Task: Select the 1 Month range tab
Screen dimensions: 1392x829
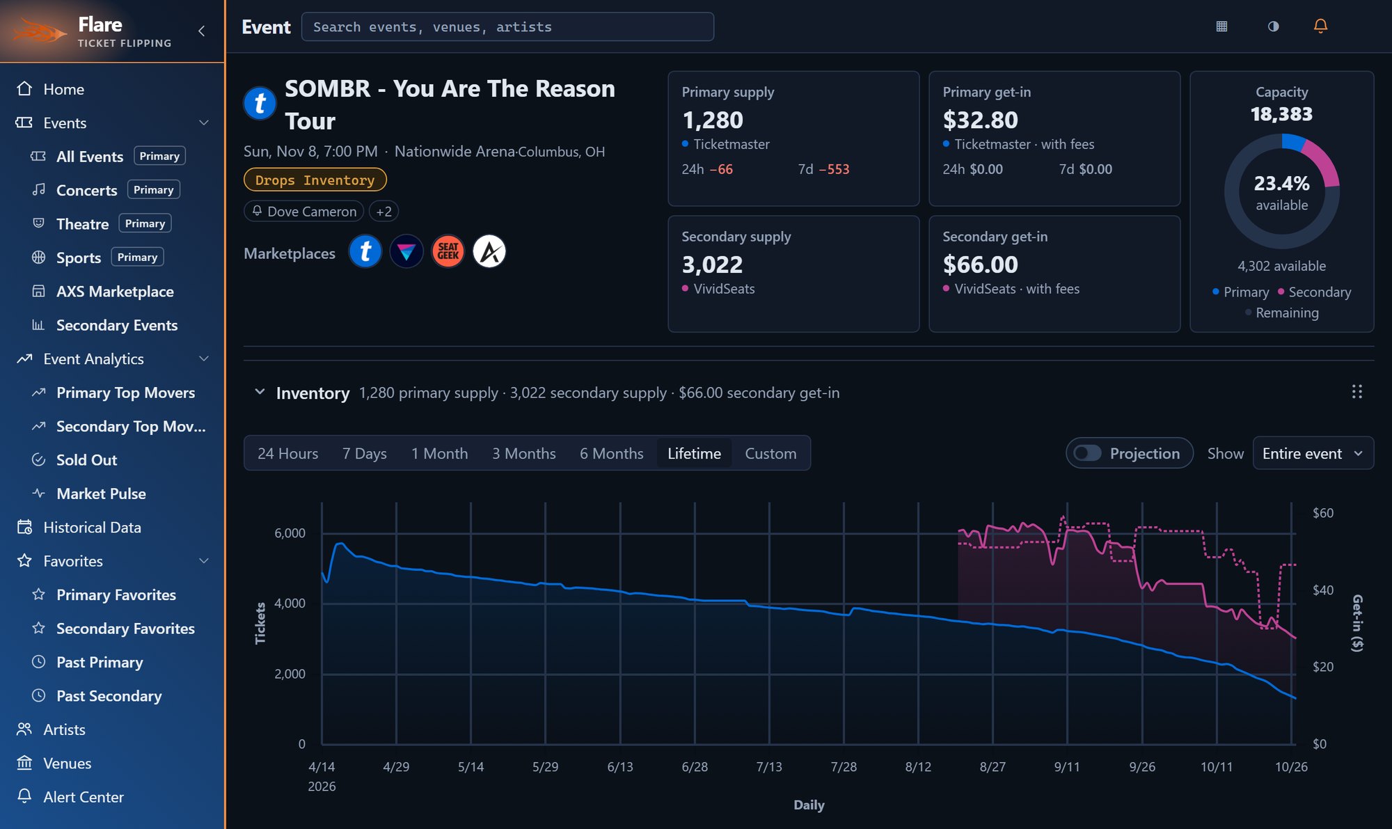Action: (x=439, y=453)
